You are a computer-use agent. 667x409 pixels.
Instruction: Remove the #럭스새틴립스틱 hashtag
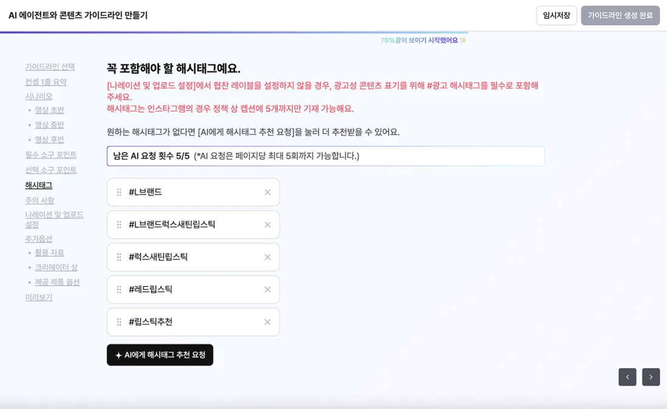click(x=267, y=258)
